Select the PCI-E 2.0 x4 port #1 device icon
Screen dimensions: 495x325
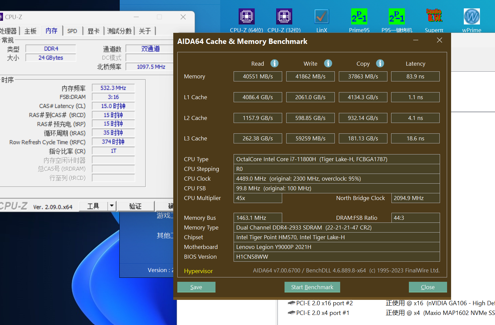[291, 313]
